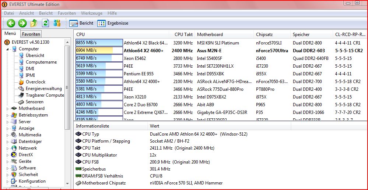Click the DirectX X icon

tap(14, 155)
